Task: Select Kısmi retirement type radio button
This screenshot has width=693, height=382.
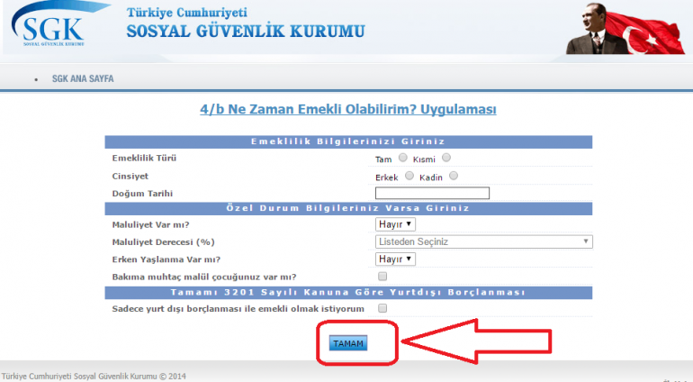Action: pyautogui.click(x=446, y=158)
